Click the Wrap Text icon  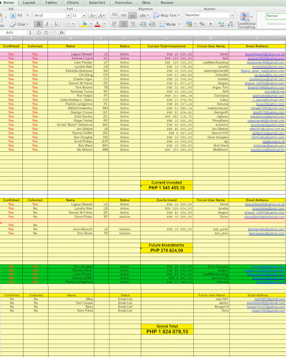click(156, 15)
